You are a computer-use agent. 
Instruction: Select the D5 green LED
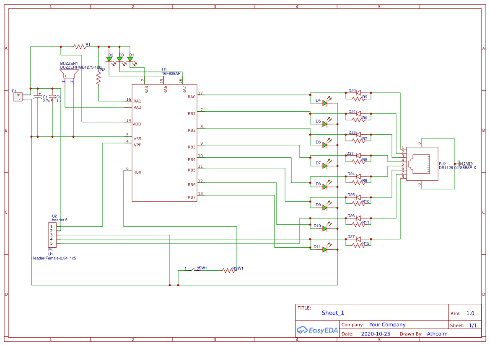[x=325, y=124]
